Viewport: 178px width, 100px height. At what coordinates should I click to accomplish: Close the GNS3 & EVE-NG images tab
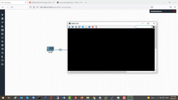[x=53, y=2]
